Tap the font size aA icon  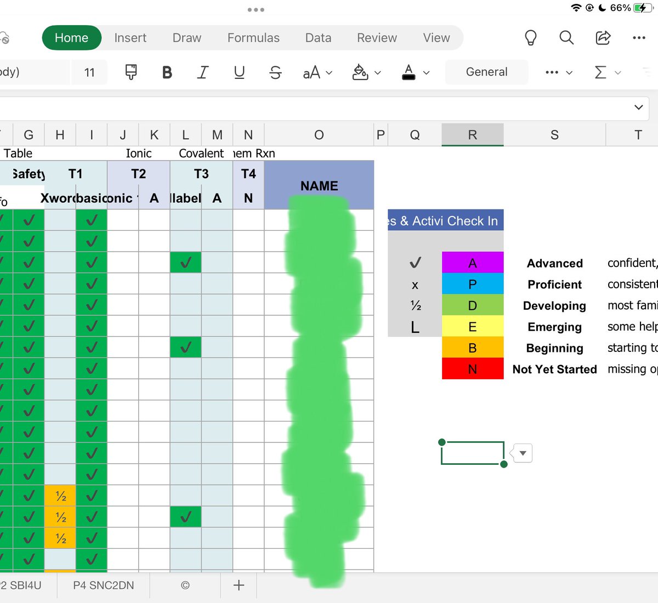point(311,72)
